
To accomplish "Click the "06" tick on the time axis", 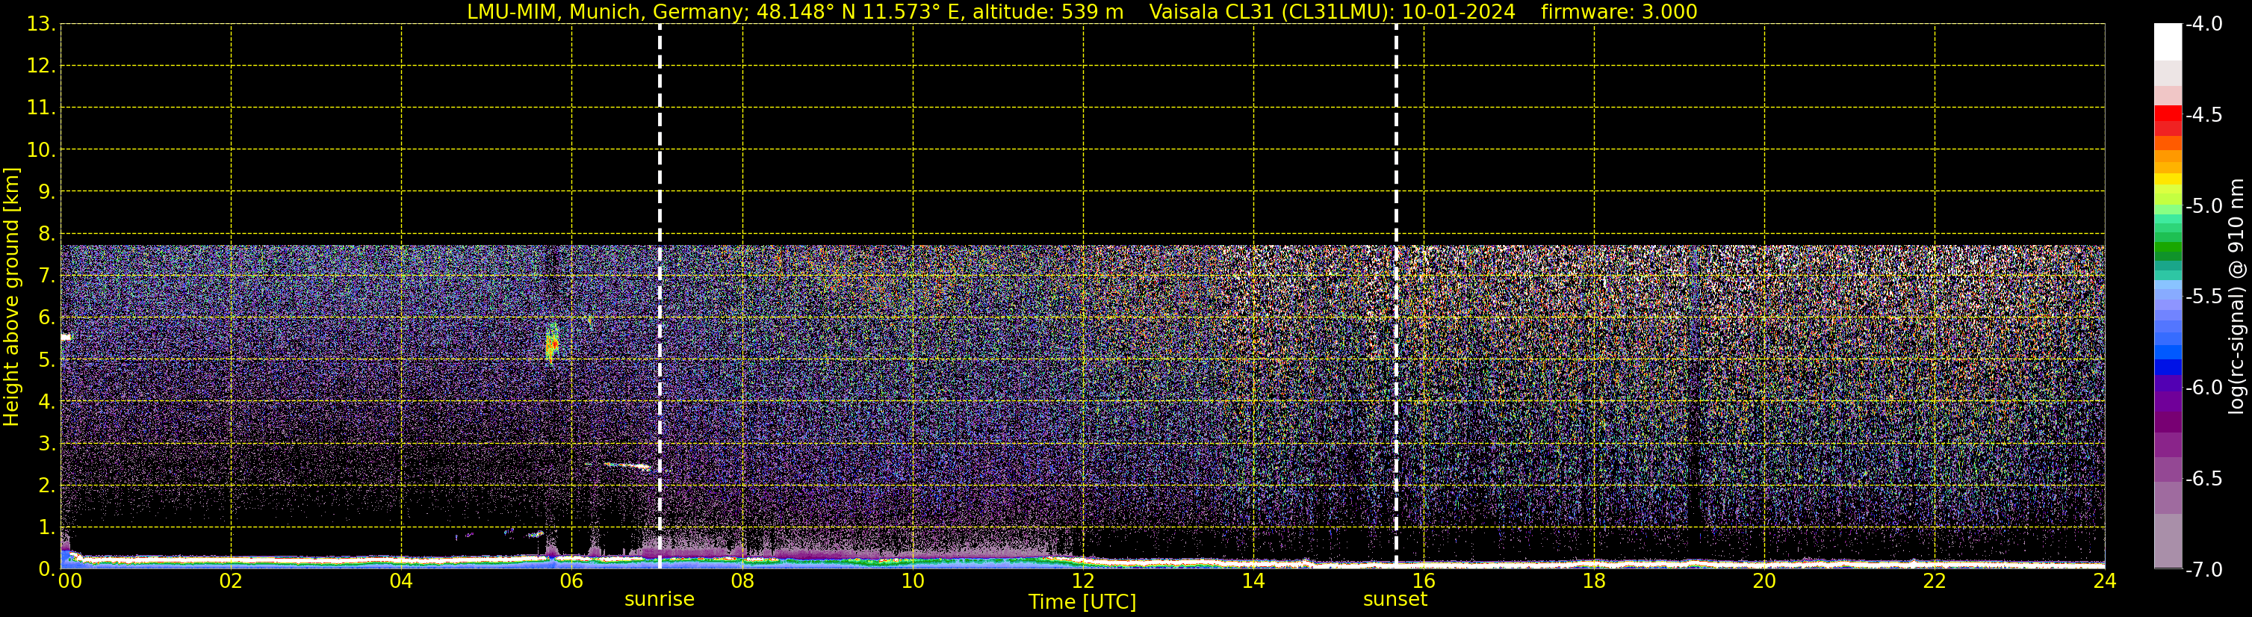I will coord(571,580).
